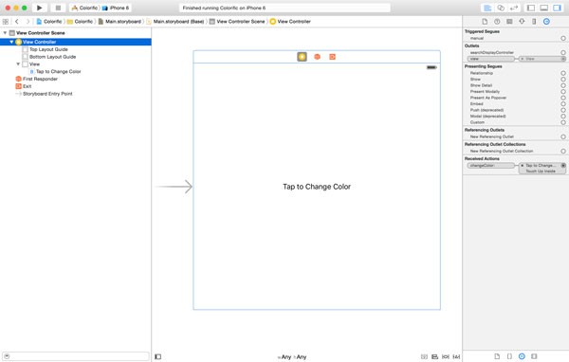Toggle the Debug area visibility

(543, 8)
